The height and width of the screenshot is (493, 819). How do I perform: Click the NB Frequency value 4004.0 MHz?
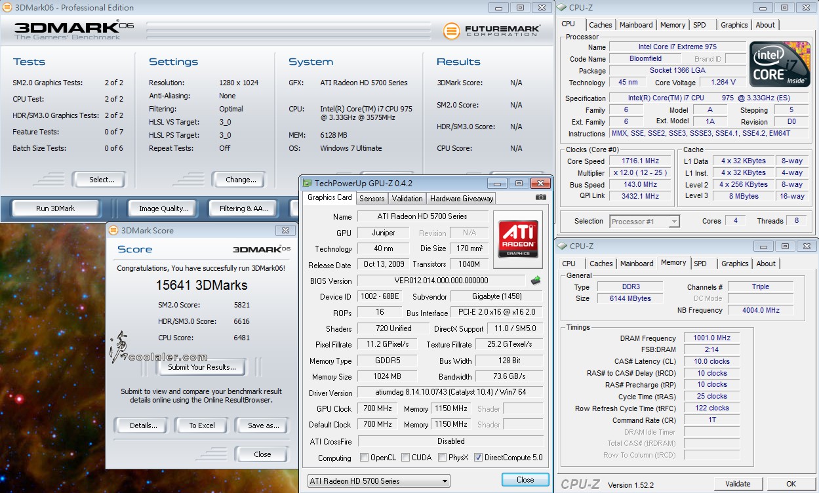760,310
